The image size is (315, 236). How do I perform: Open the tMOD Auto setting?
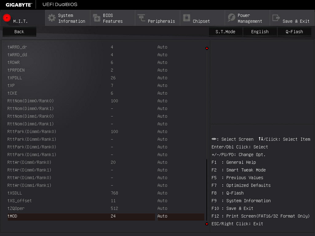pos(181,216)
